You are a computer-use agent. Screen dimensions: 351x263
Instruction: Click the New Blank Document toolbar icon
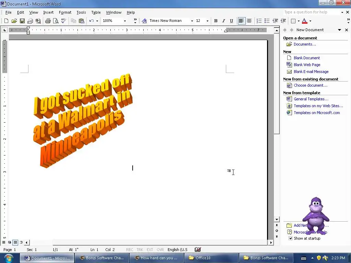point(6,21)
